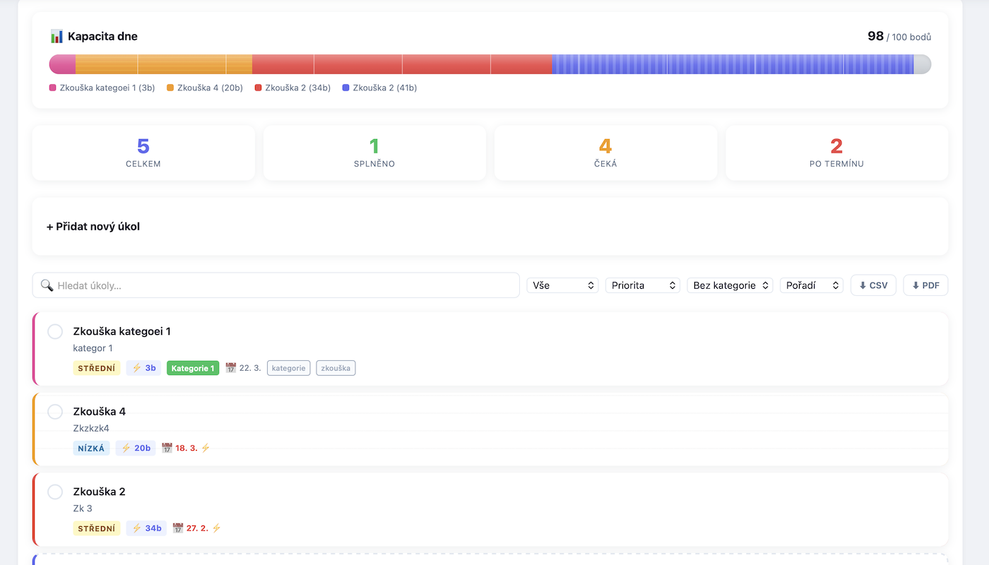Click calendar icon next to 22. 3. date
Viewport: 989px width, 565px height.
231,368
